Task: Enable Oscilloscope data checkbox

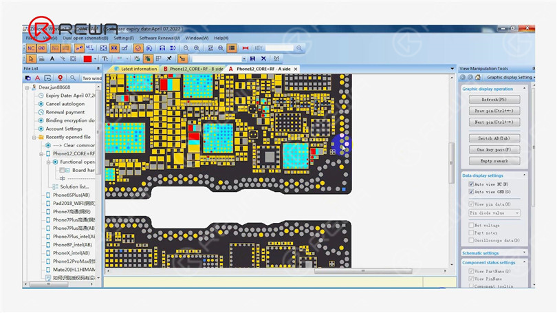Action: point(471,241)
